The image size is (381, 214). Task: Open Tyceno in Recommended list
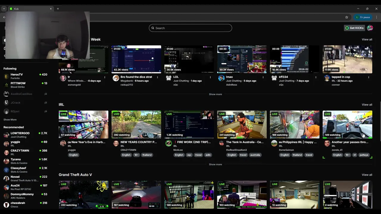pos(25,161)
